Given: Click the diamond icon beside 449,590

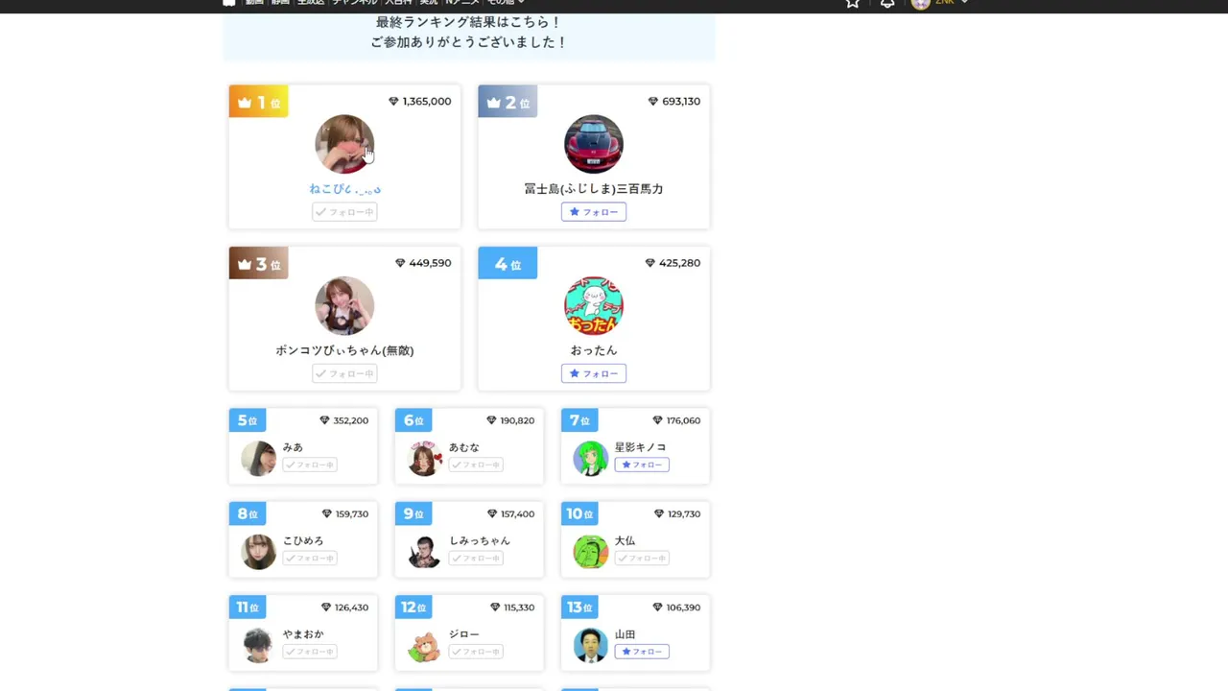Looking at the screenshot, I should (x=400, y=263).
